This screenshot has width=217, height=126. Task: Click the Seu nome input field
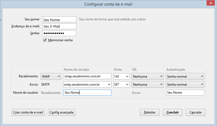(x=59, y=20)
